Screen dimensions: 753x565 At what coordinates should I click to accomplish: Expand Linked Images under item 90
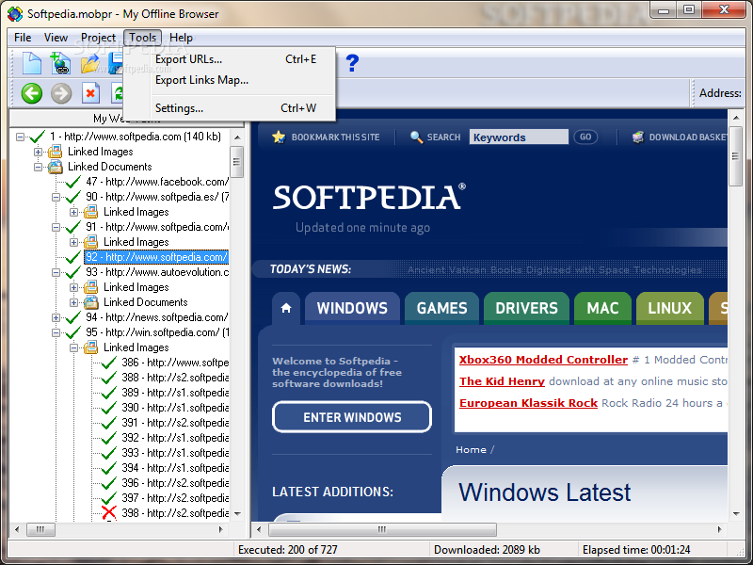74,212
